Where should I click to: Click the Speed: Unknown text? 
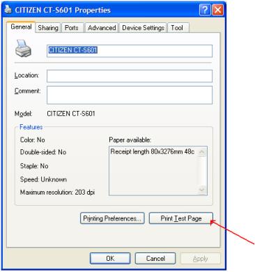point(43,179)
